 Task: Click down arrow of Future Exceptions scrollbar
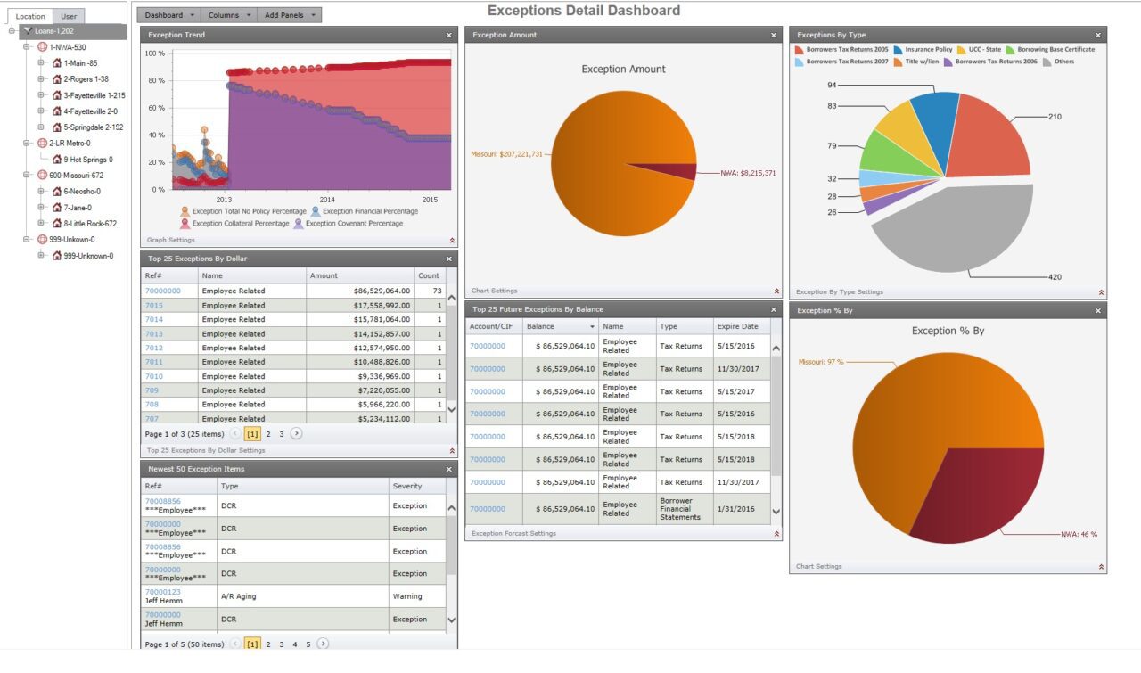pyautogui.click(x=776, y=512)
